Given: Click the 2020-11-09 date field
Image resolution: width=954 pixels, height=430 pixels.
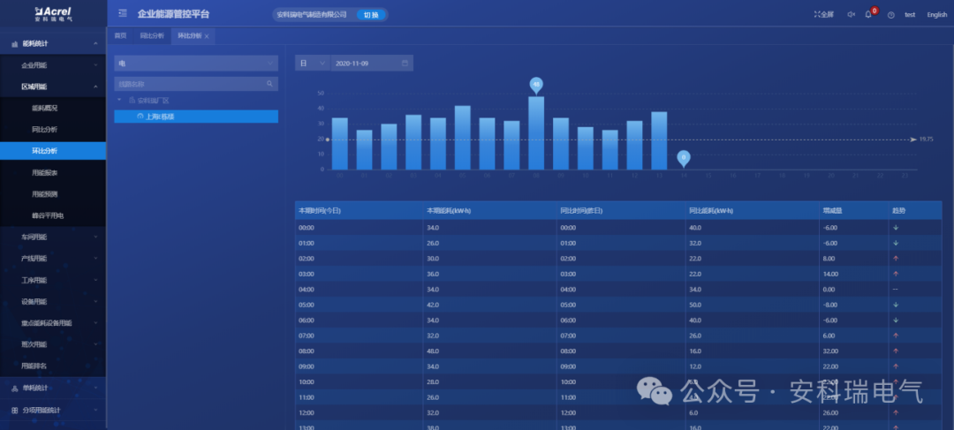Looking at the screenshot, I should coord(372,64).
